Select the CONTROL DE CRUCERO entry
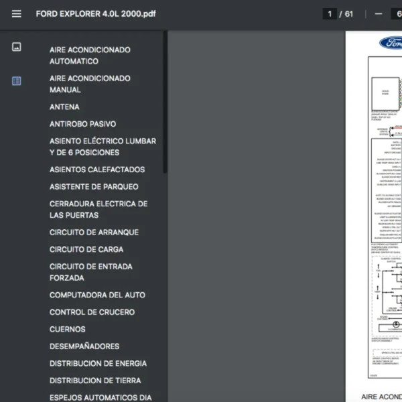402x402 pixels. point(92,312)
